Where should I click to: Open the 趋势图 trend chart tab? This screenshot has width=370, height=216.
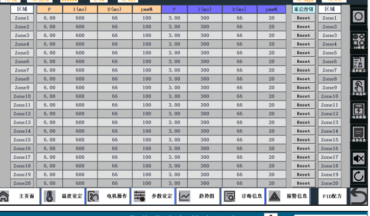(199, 196)
